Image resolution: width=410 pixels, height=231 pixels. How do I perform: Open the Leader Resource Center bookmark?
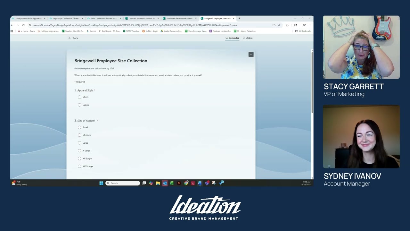coord(171,31)
